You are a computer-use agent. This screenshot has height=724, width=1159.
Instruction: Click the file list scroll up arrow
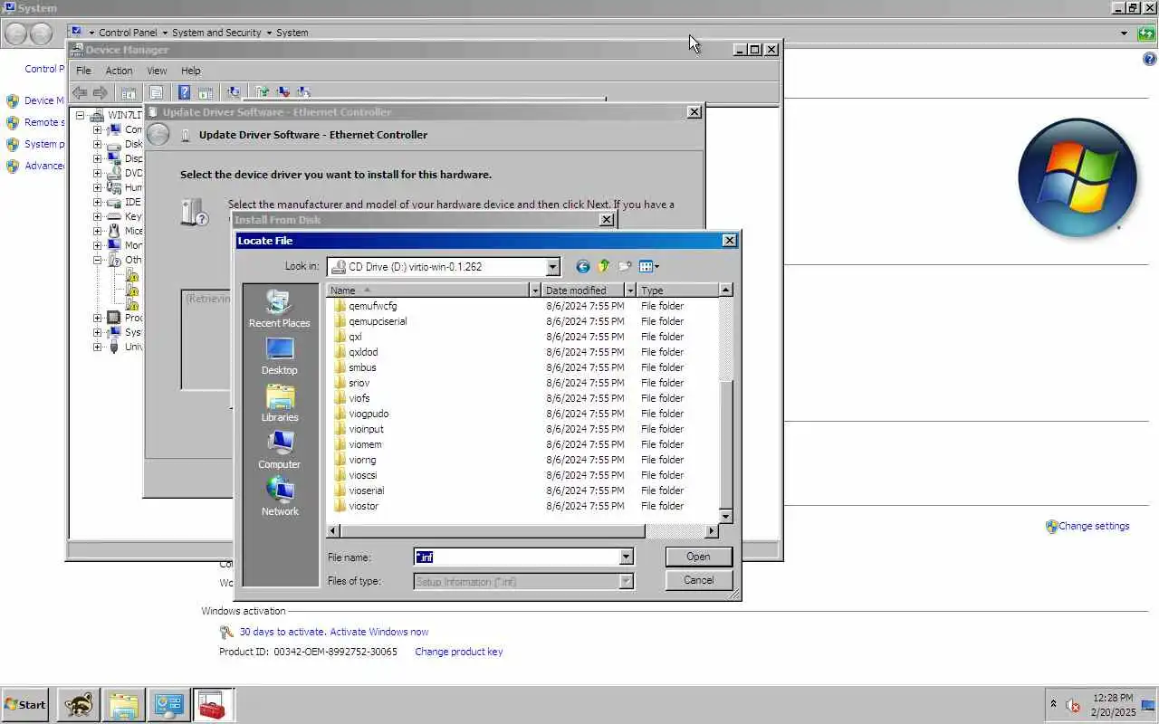tap(725, 291)
